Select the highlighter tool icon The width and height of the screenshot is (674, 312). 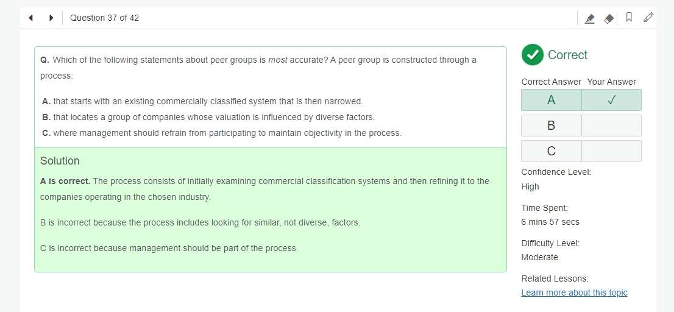[x=590, y=18]
